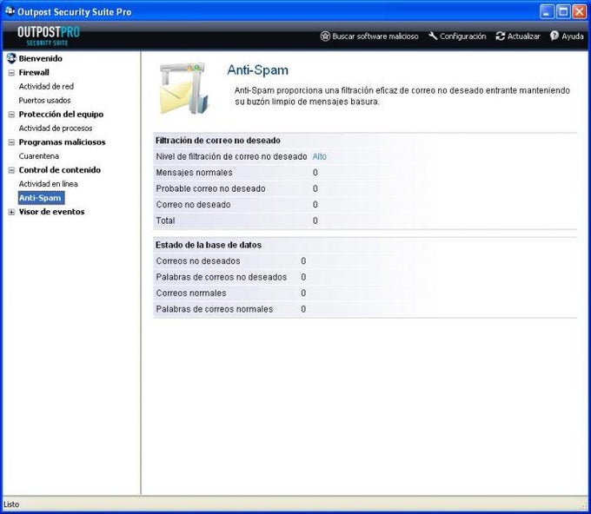This screenshot has width=591, height=514.
Task: Click the Probable correo no deseado row
Action: point(365,188)
